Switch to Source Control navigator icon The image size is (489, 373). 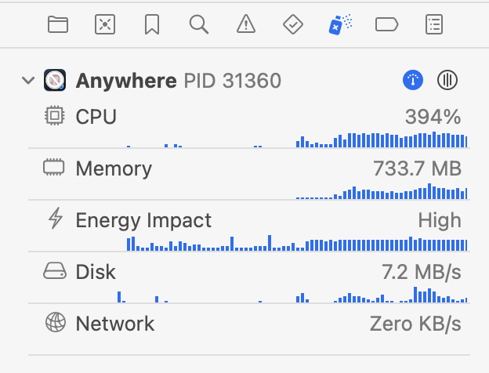pos(105,24)
